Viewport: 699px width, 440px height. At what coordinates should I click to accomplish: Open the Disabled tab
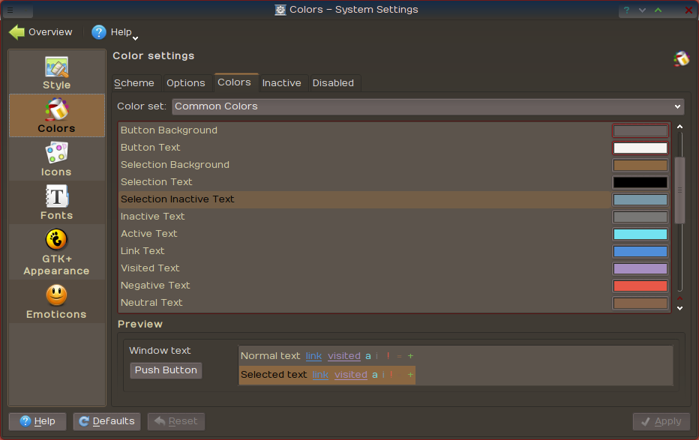pos(334,83)
